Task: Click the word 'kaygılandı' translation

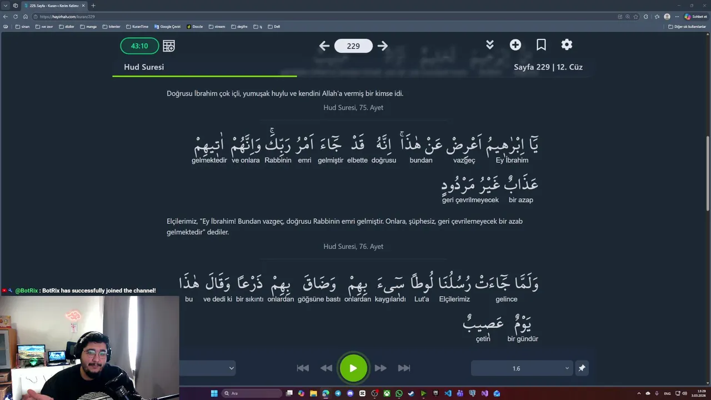Action: point(390,299)
